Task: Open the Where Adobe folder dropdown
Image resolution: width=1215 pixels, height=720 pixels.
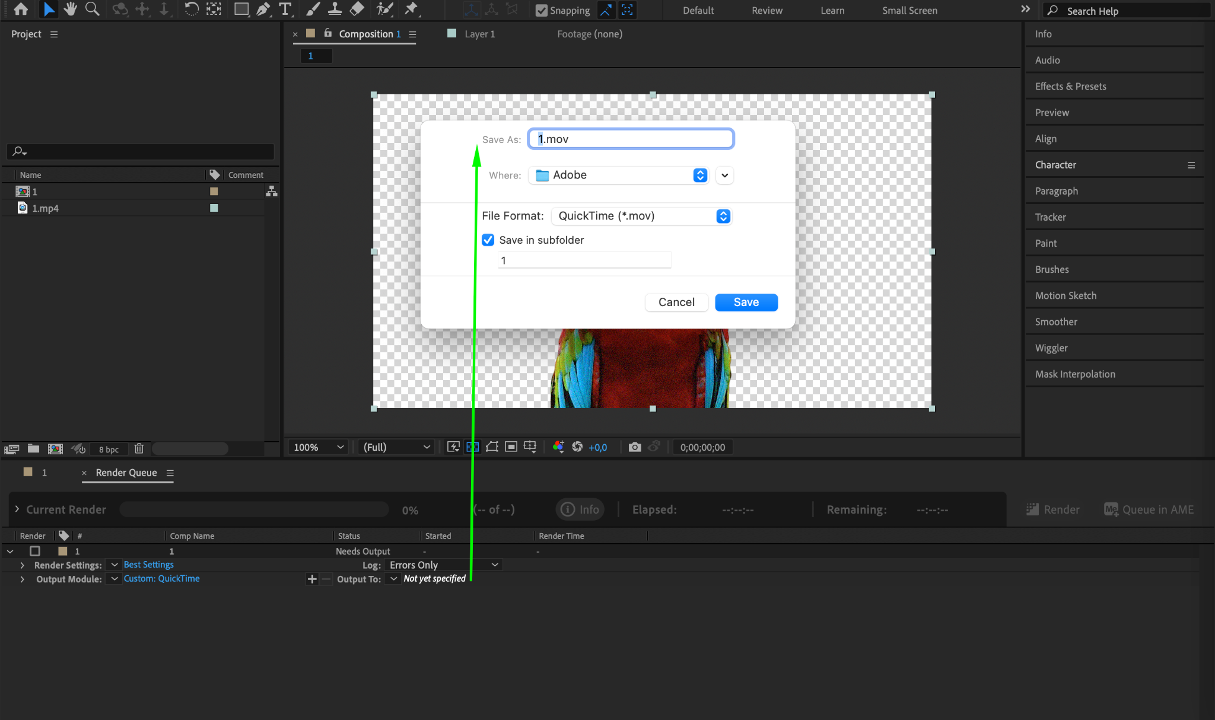Action: point(618,175)
